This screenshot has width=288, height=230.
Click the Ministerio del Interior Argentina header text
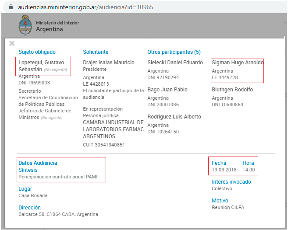pos(57,26)
